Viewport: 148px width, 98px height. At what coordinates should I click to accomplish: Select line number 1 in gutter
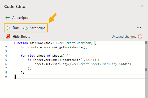[x=6, y=43]
